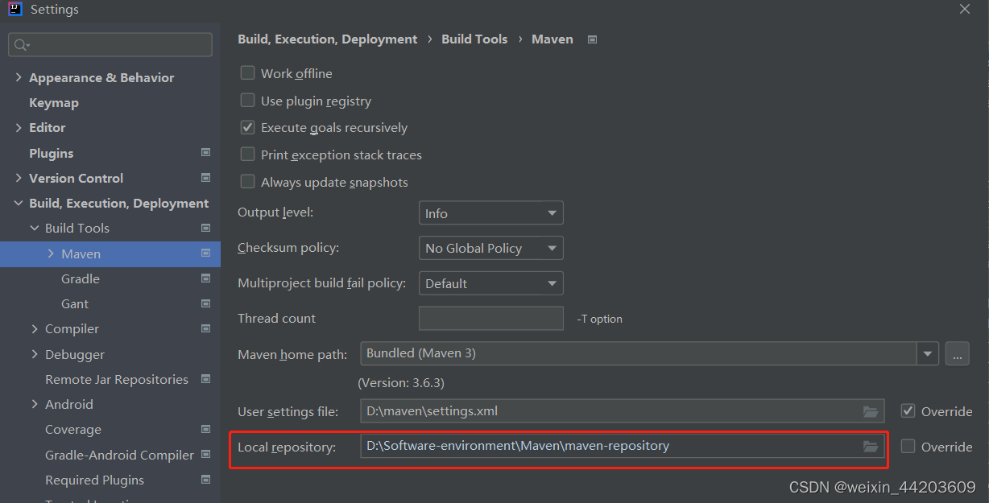The height and width of the screenshot is (503, 989).
Task: Click the Local repository path field
Action: 622,446
